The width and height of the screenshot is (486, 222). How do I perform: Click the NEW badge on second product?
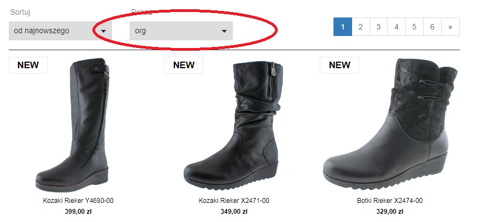(x=184, y=65)
